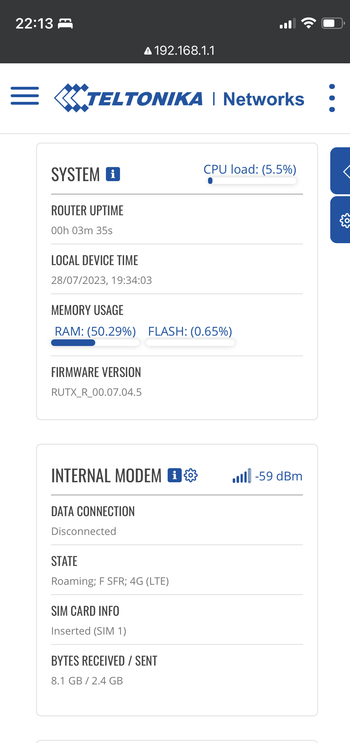
Task: Click the FLASH (0.65%) label
Action: click(190, 331)
